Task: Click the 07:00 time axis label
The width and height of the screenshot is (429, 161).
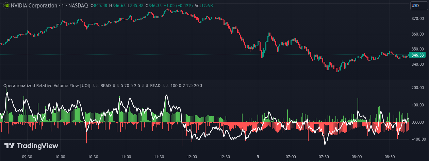Action: [x=291, y=157]
